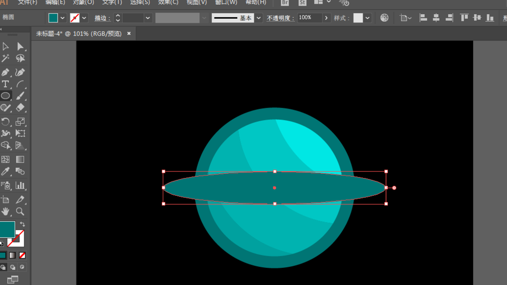Viewport: 507px width, 285px height.
Task: Open the 描边 stroke panel link
Action: point(102,18)
